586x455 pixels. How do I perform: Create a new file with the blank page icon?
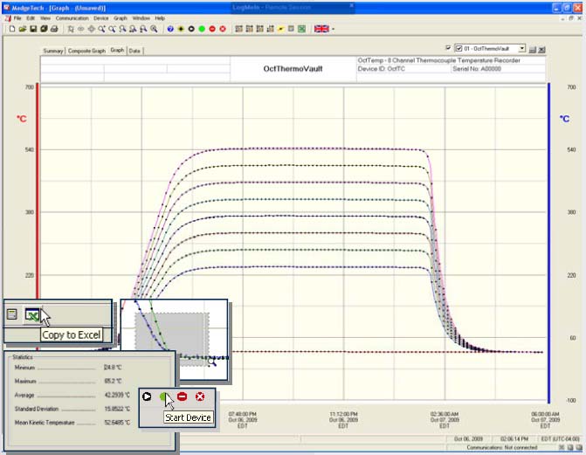click(12, 29)
